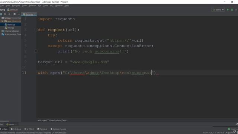Open the Code menu

coord(24,6)
